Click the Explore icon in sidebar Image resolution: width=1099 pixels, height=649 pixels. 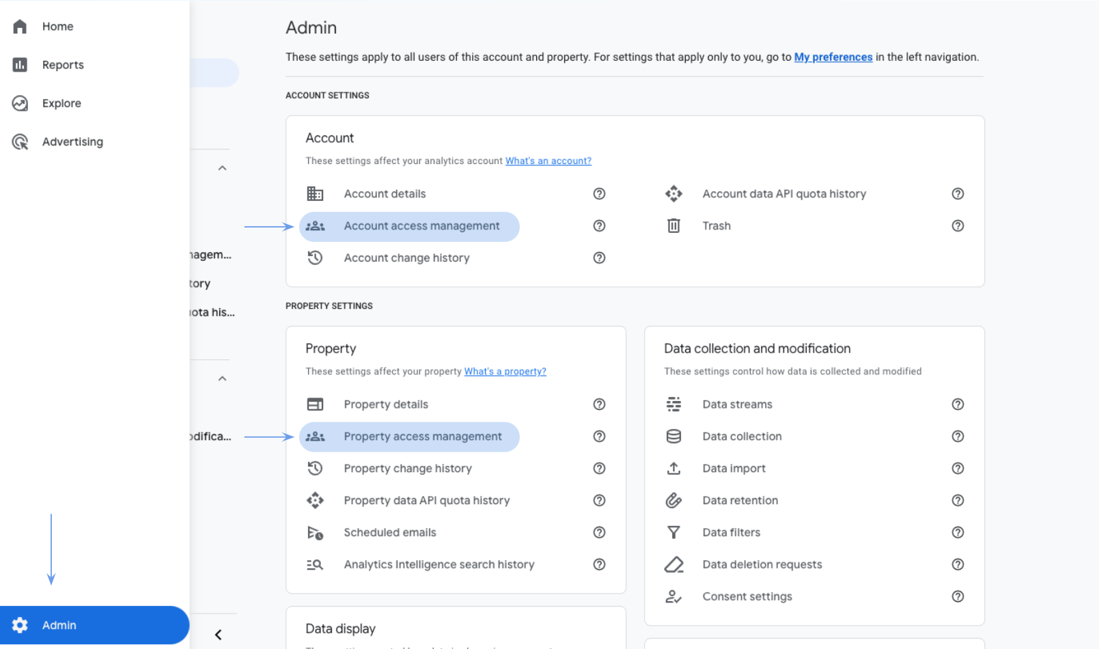20,103
